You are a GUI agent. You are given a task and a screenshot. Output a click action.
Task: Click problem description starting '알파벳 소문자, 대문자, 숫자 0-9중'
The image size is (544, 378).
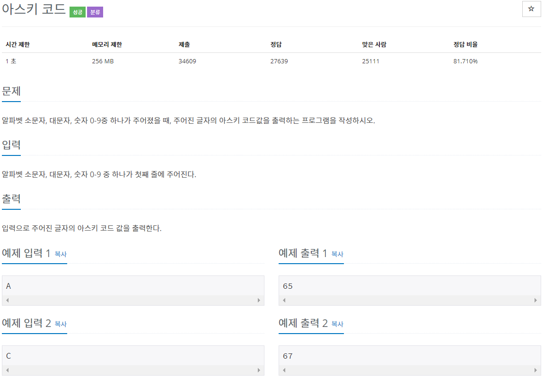188,120
